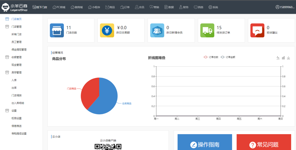Click the 昨日新增会员 members icon
This screenshot has height=150, width=296.
[x=157, y=30]
